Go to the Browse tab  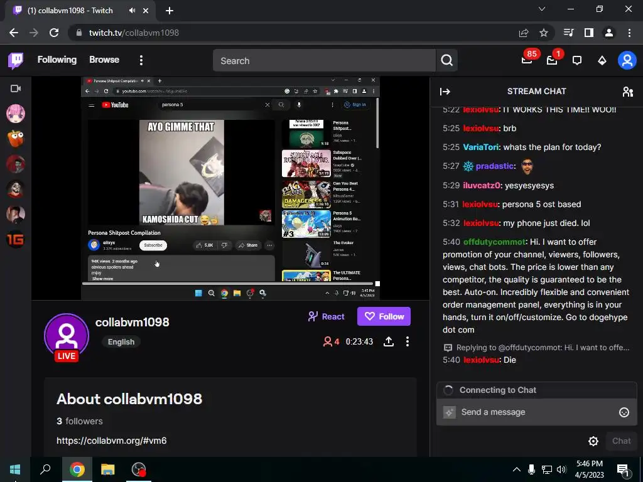tap(104, 60)
